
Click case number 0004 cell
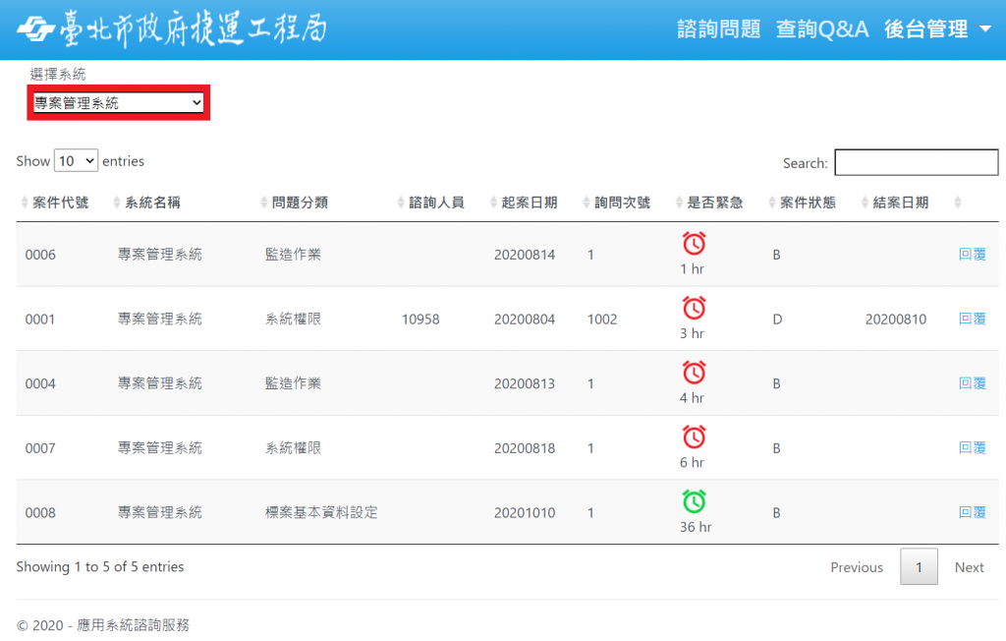pyautogui.click(x=40, y=384)
